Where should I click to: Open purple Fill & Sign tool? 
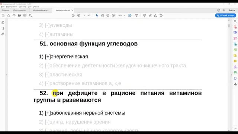(235, 67)
